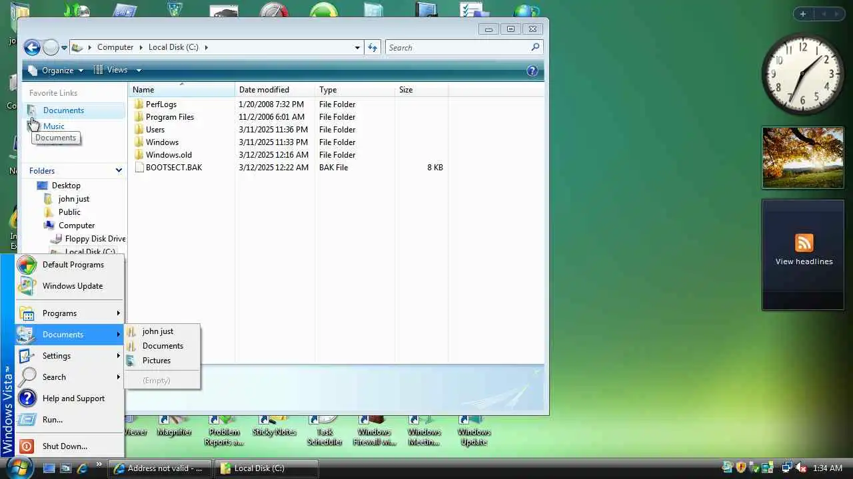Open Music under Favorite Links
Screen dimensions: 853x479
[x=53, y=126]
